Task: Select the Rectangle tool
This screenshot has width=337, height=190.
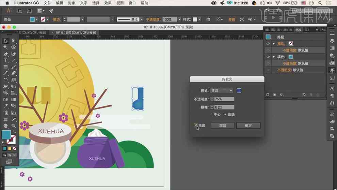Action: (x=5, y=67)
